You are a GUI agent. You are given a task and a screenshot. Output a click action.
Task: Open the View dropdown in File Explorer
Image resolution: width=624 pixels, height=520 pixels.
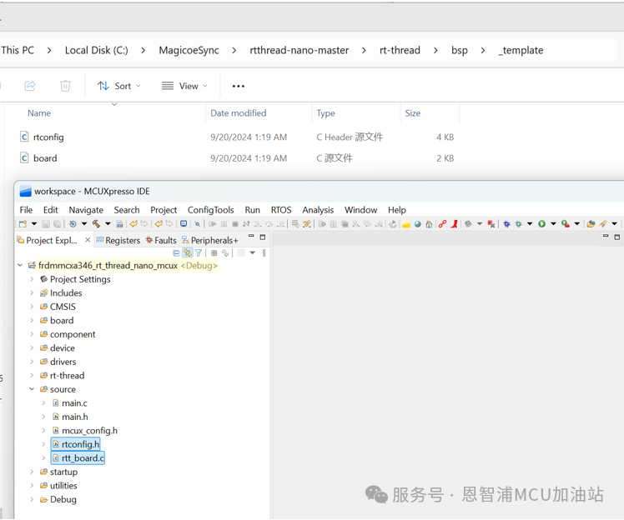pos(184,86)
